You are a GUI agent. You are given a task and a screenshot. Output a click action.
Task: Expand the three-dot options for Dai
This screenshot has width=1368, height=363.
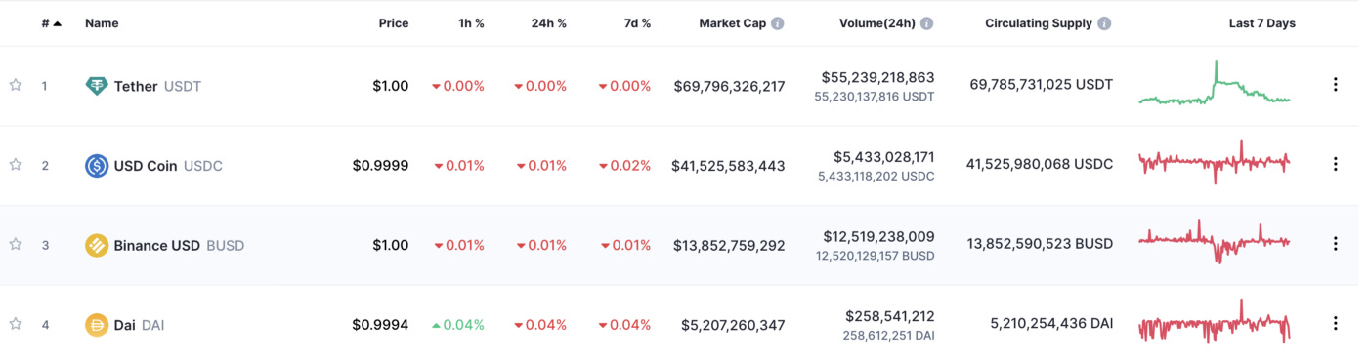(1335, 323)
